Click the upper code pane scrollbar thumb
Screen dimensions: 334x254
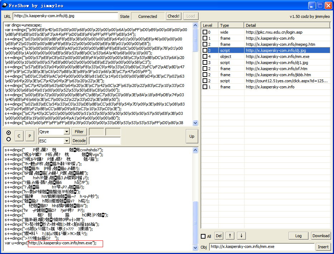[x=195, y=40]
